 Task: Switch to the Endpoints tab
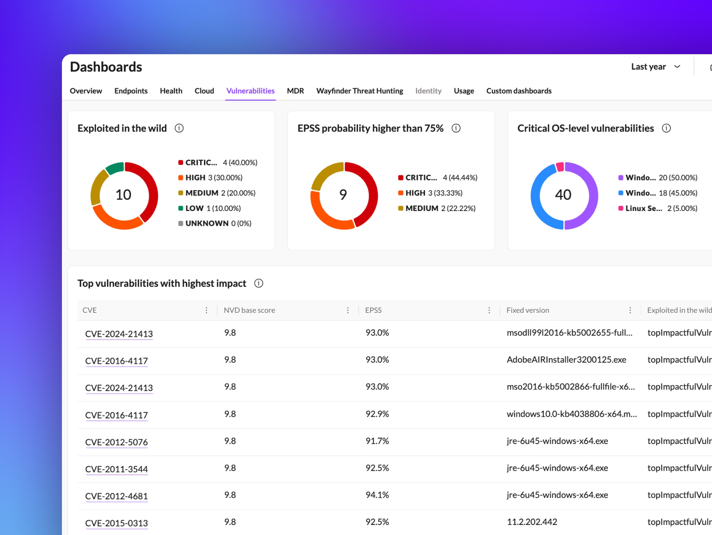click(131, 91)
